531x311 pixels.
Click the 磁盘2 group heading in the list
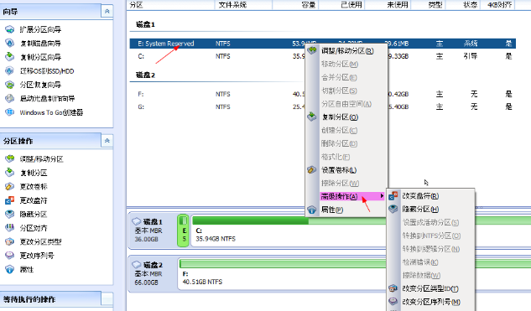point(145,75)
